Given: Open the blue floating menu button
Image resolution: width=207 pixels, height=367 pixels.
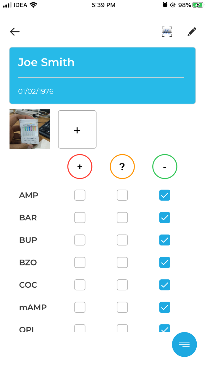Looking at the screenshot, I should point(184,344).
